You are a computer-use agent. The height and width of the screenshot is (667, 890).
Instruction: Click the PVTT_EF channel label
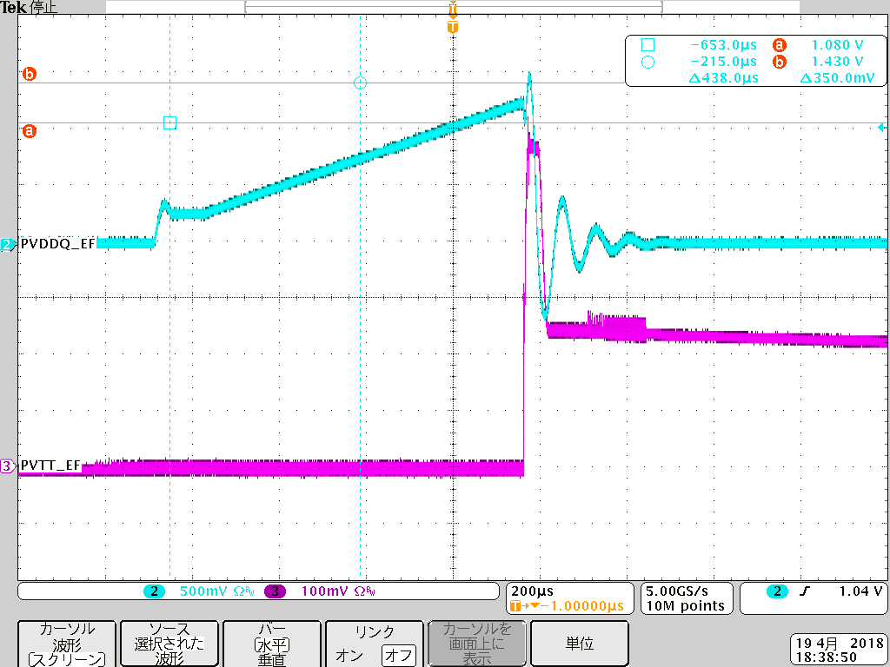[x=50, y=466]
